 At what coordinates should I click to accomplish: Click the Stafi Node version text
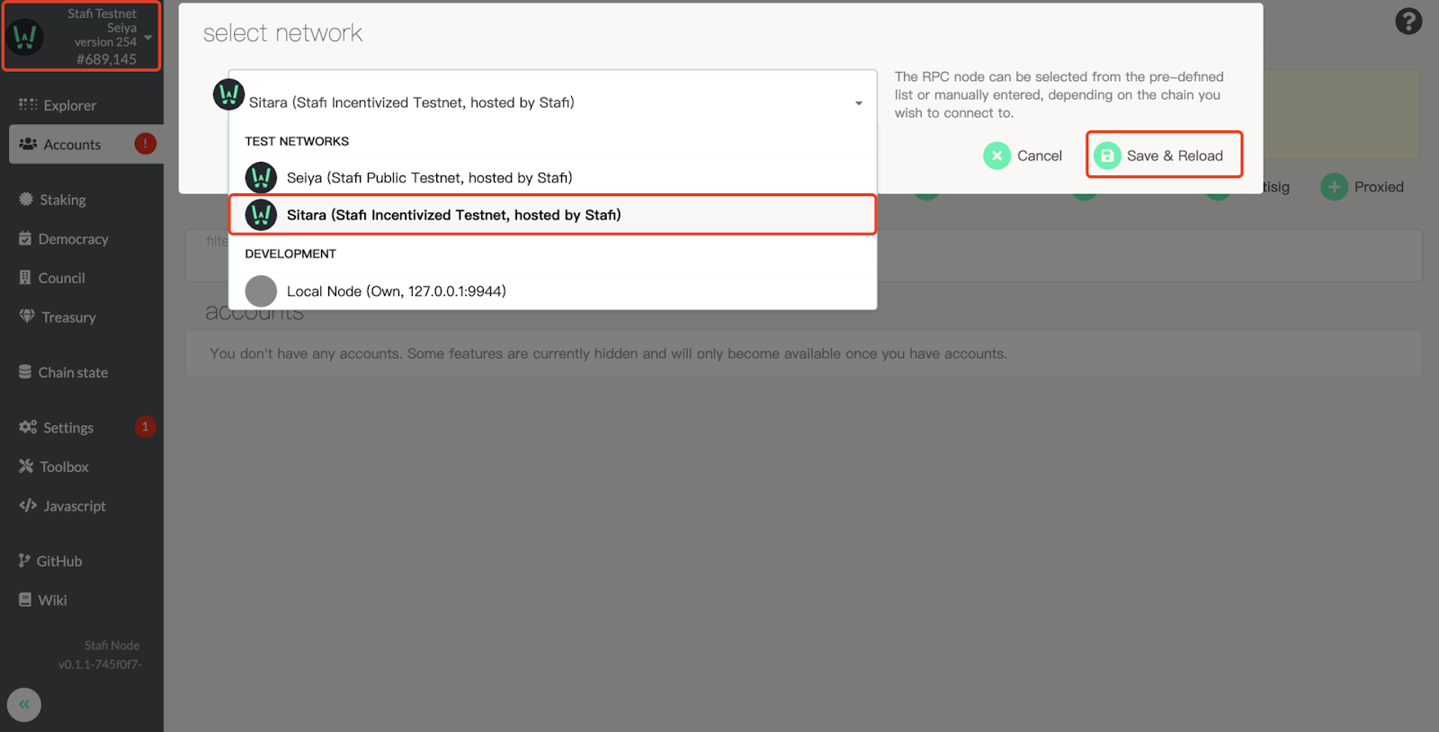click(100, 655)
